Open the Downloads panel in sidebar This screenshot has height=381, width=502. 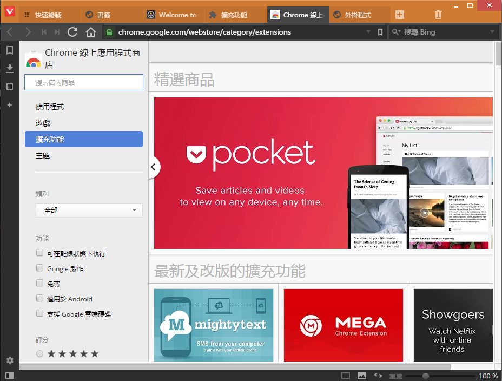coord(10,69)
